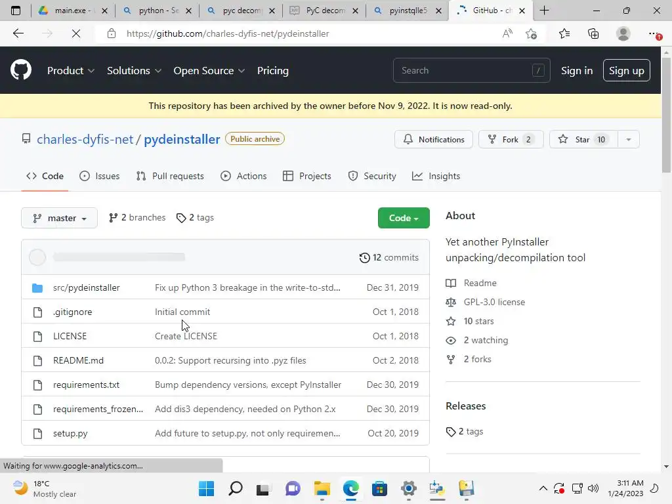Open the Security tab
This screenshot has height=504, width=672.
pos(372,176)
